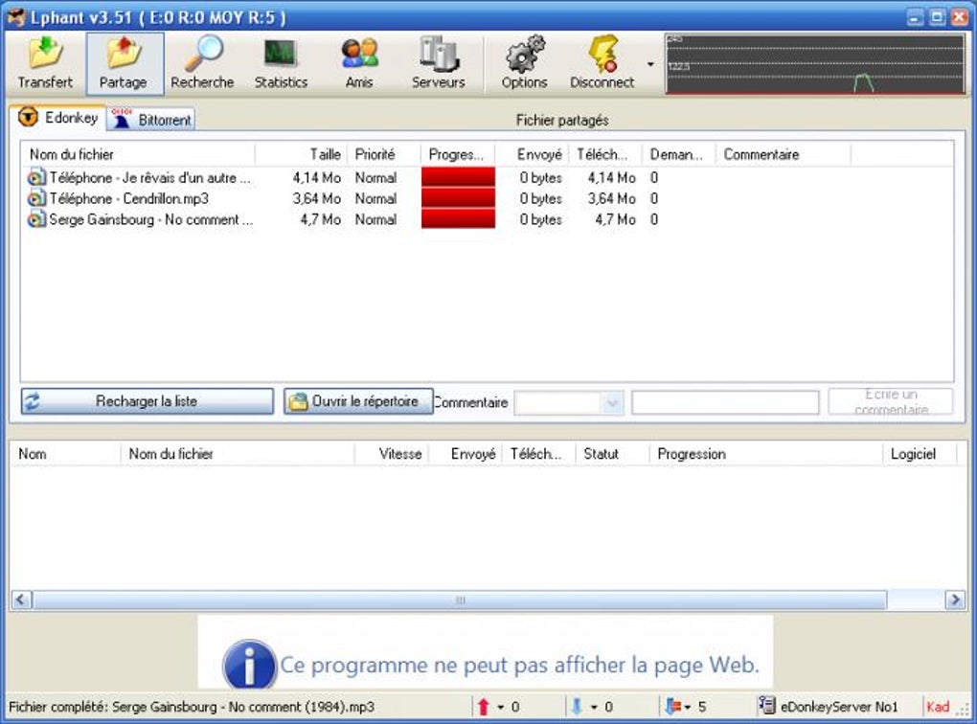Open the Amis friends panel
Screen dimensions: 977x724
click(x=359, y=63)
